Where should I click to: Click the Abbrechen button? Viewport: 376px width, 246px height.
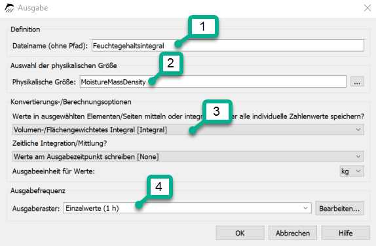[x=293, y=233]
